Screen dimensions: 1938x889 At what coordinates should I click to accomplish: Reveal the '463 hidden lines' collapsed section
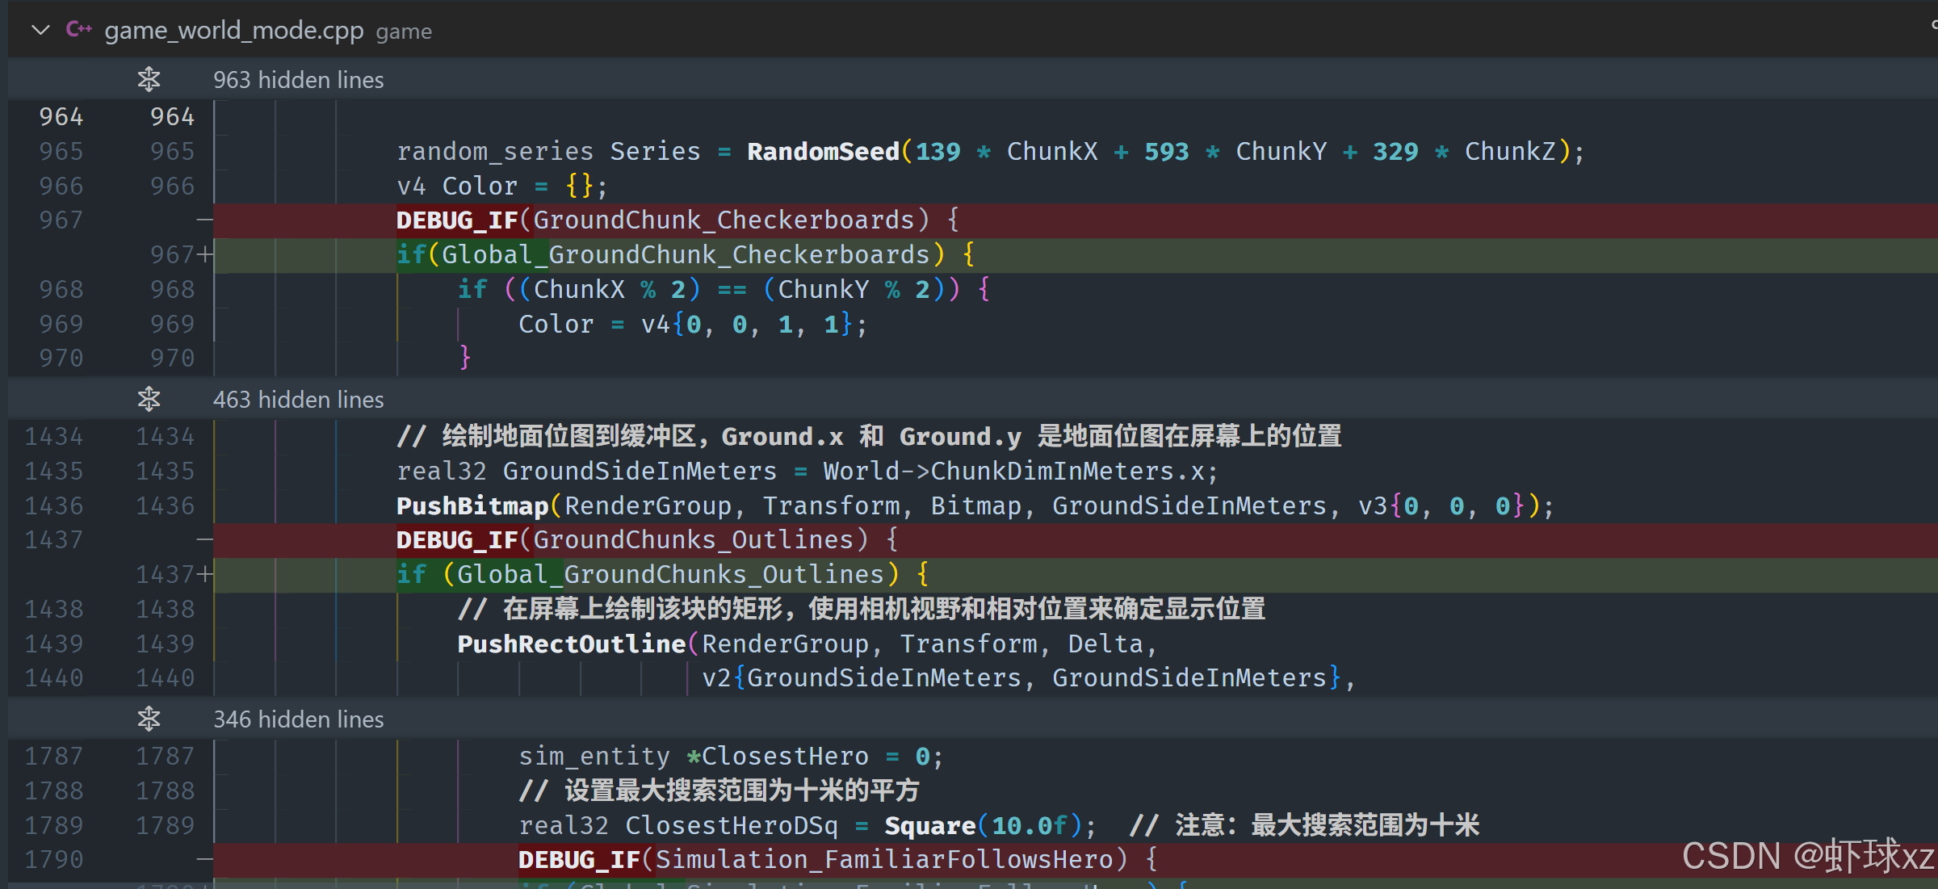tap(298, 400)
